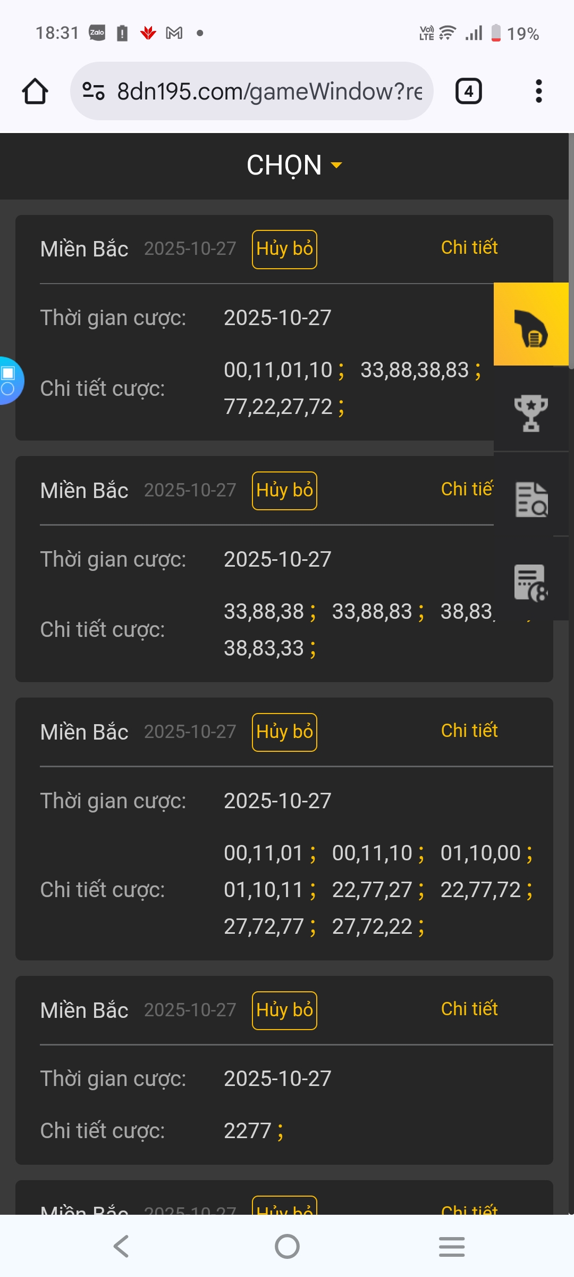
Task: Cancel the first Miền Bắc bet with Hủy bỏ
Action: (x=284, y=249)
